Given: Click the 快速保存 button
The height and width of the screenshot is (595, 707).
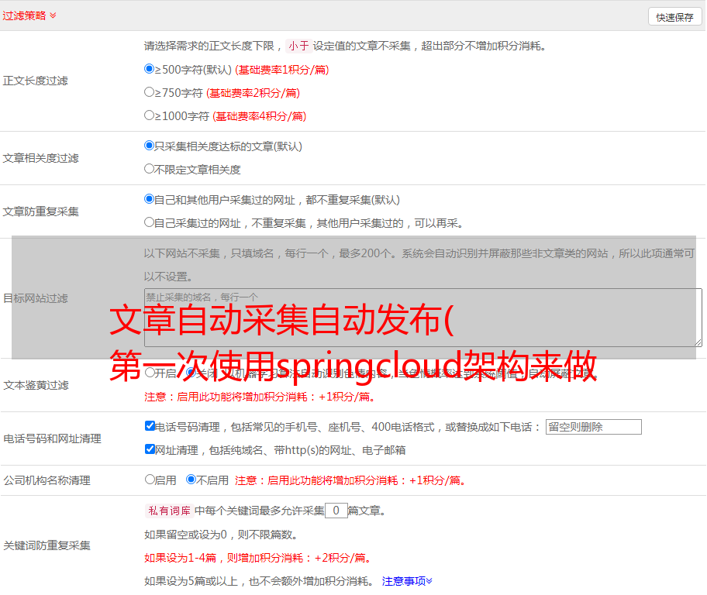Looking at the screenshot, I should (x=674, y=17).
